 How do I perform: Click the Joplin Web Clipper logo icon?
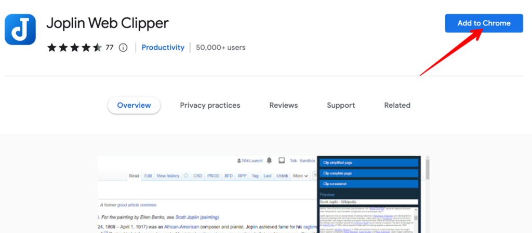coord(20,30)
